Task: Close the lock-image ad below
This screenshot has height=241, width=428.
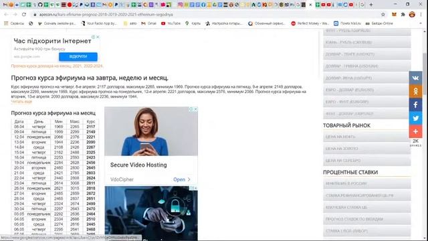Action: coord(195,188)
